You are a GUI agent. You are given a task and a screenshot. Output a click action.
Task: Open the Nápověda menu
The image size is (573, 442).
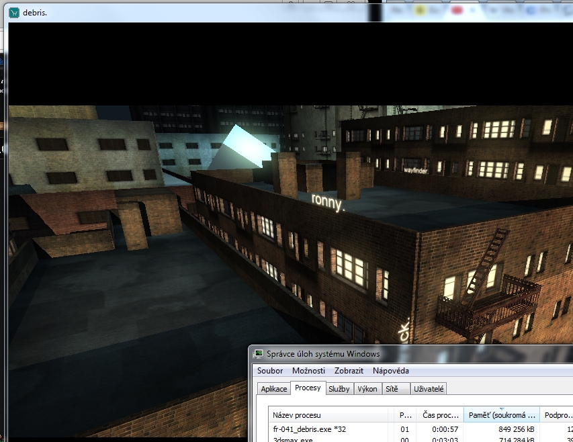(391, 371)
